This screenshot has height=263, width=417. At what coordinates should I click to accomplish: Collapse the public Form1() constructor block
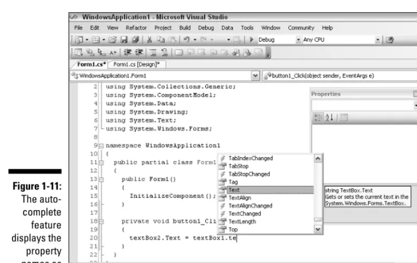pos(101,180)
